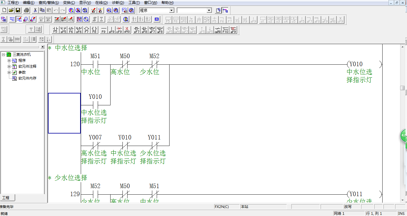
Task: Open the 变换(C) menu
Action: click(x=69, y=3)
